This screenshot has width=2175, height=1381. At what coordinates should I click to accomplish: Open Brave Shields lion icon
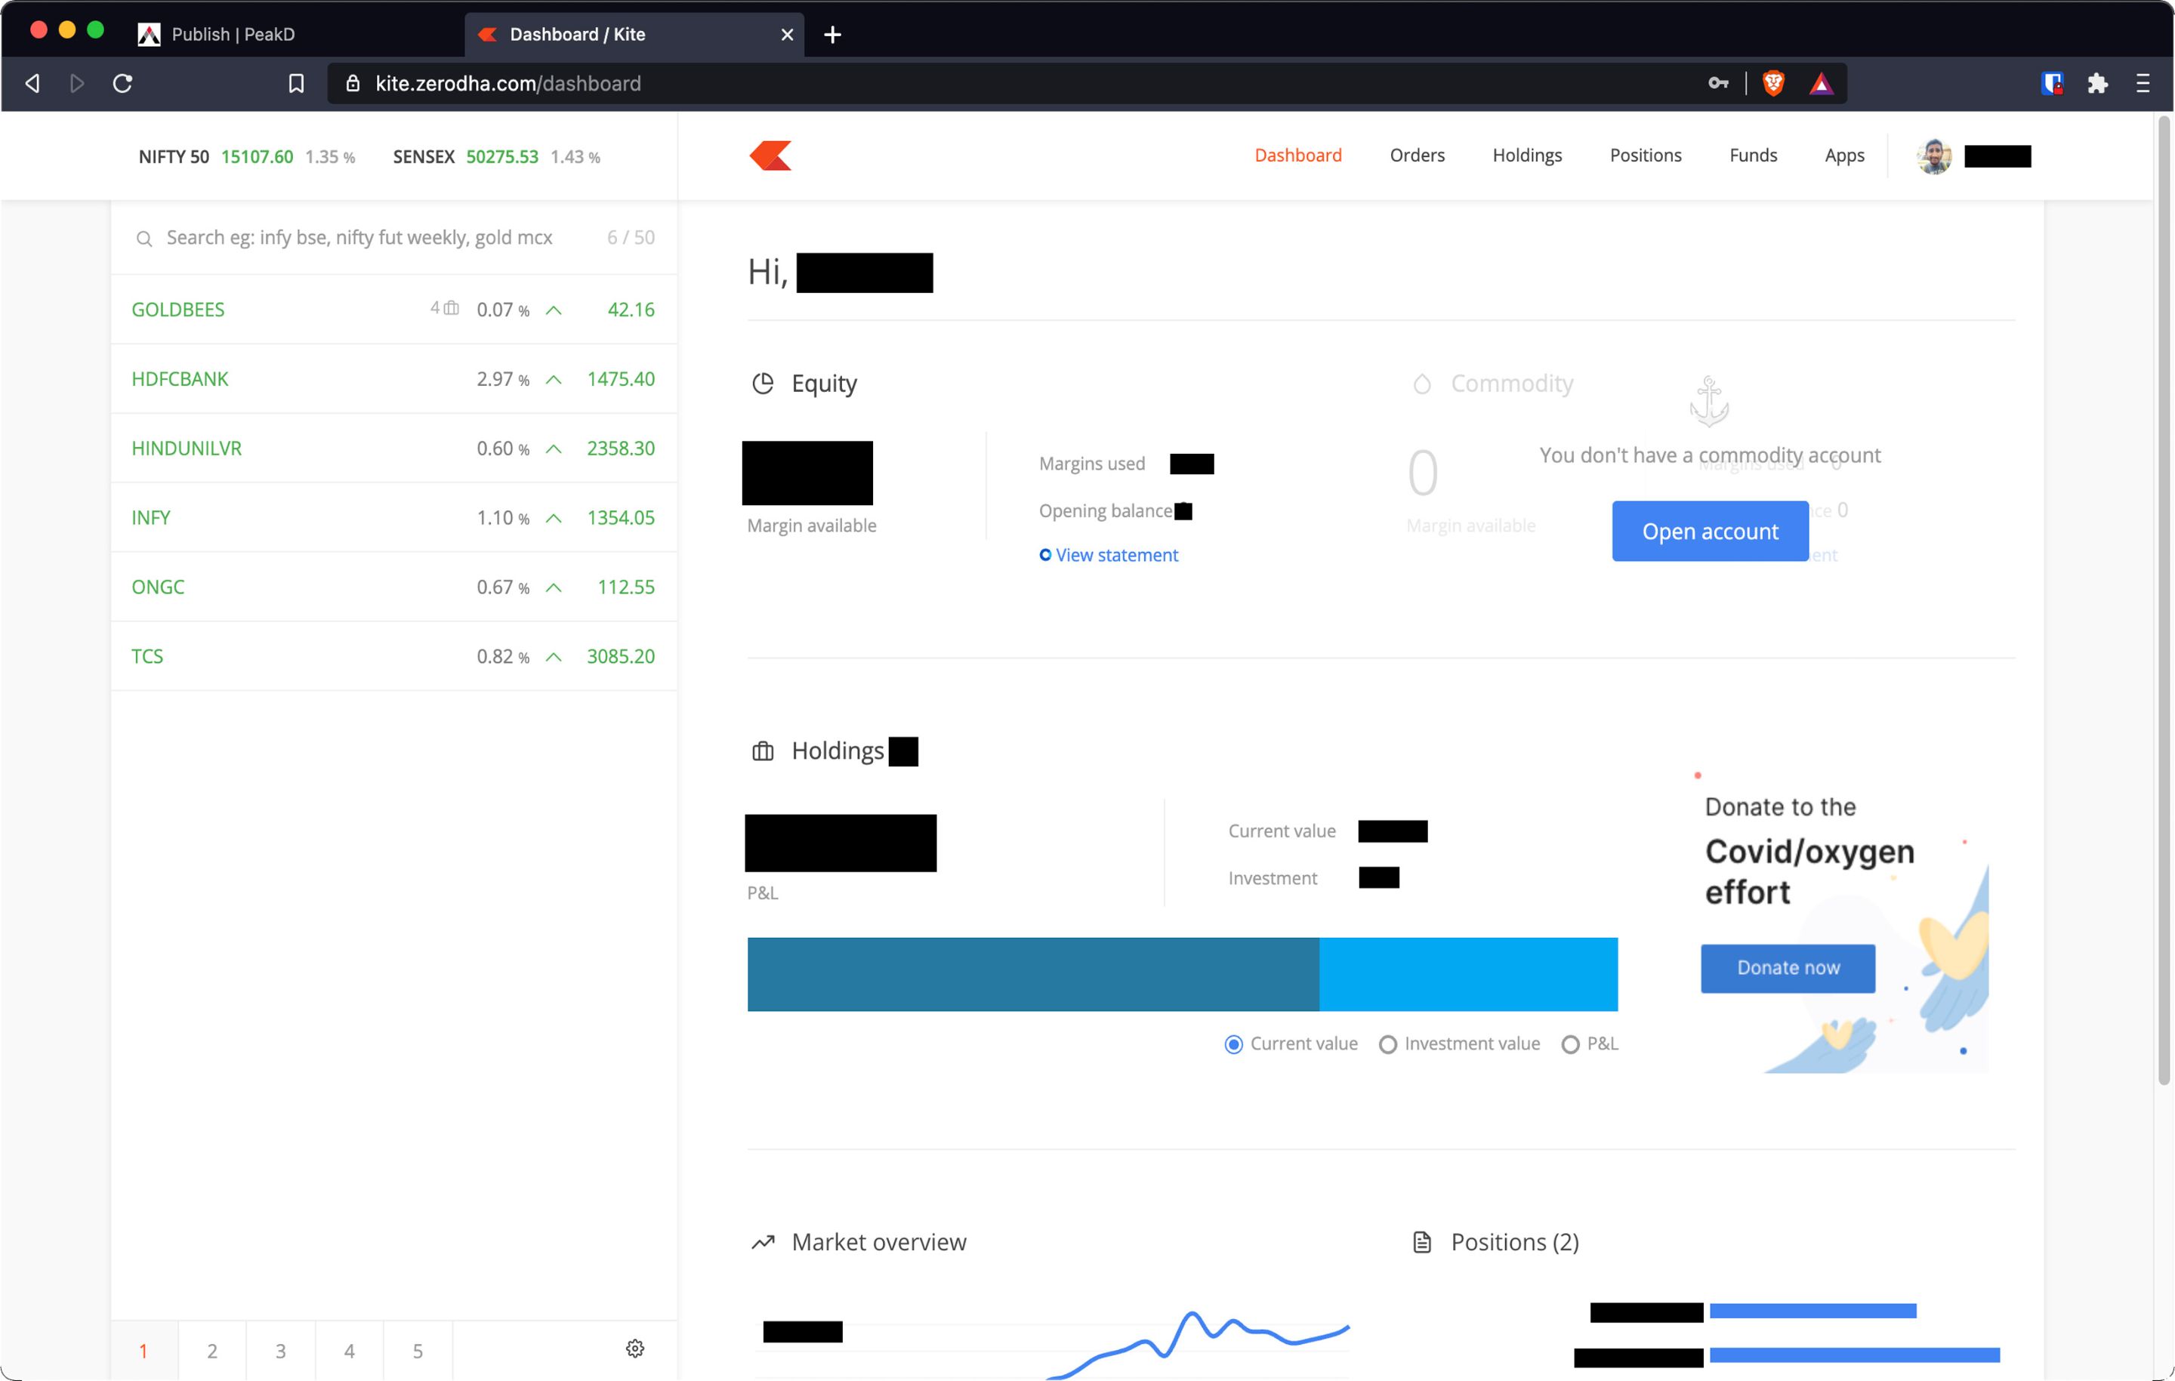point(1773,83)
